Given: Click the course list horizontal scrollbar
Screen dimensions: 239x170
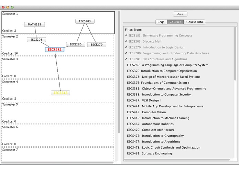Looking at the screenshot, I should point(177,160).
